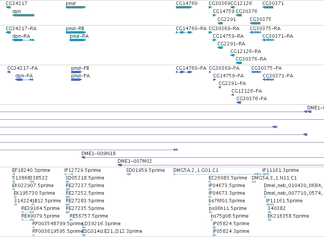This screenshot has width=324, height=237.
Task: Select the DMG5A2_1.G01.C1 feature label
Action: (x=196, y=170)
